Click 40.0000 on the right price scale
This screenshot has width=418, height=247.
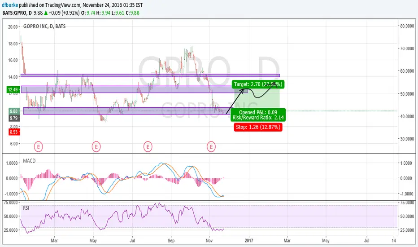coord(407,116)
